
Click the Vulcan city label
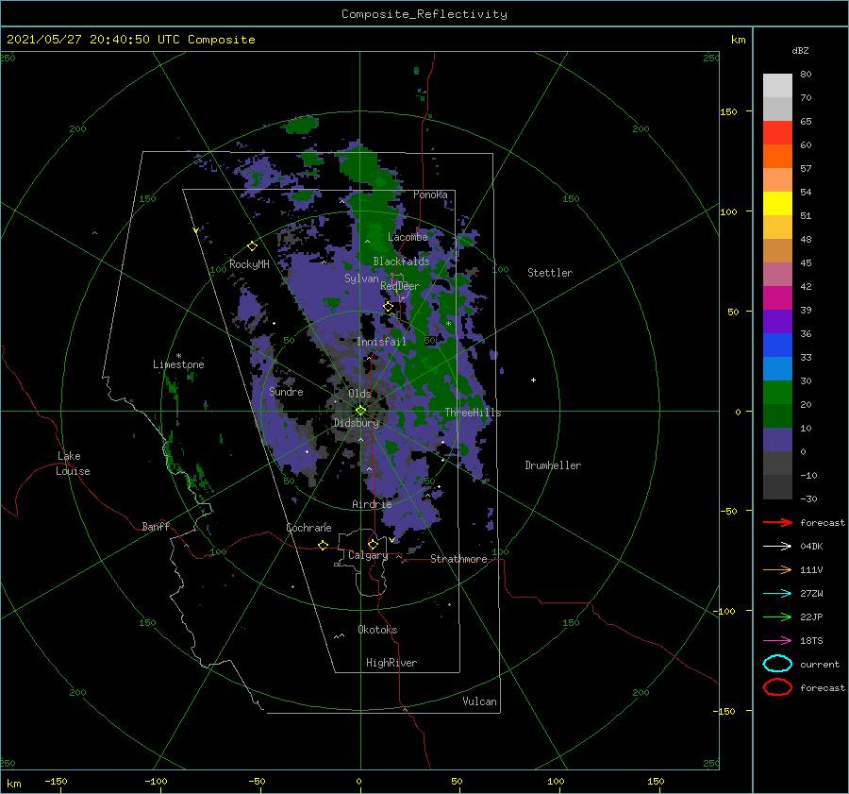pos(480,701)
